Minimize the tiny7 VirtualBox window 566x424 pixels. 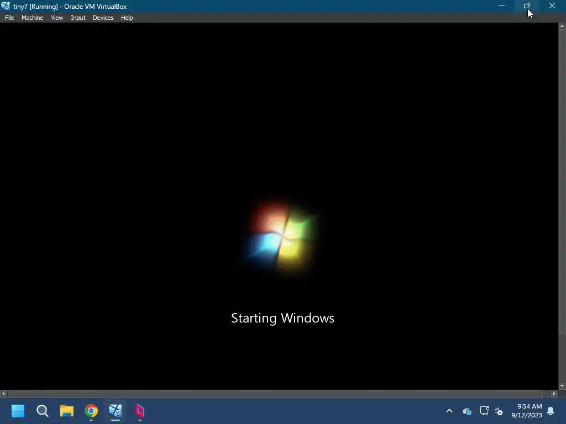[x=502, y=6]
